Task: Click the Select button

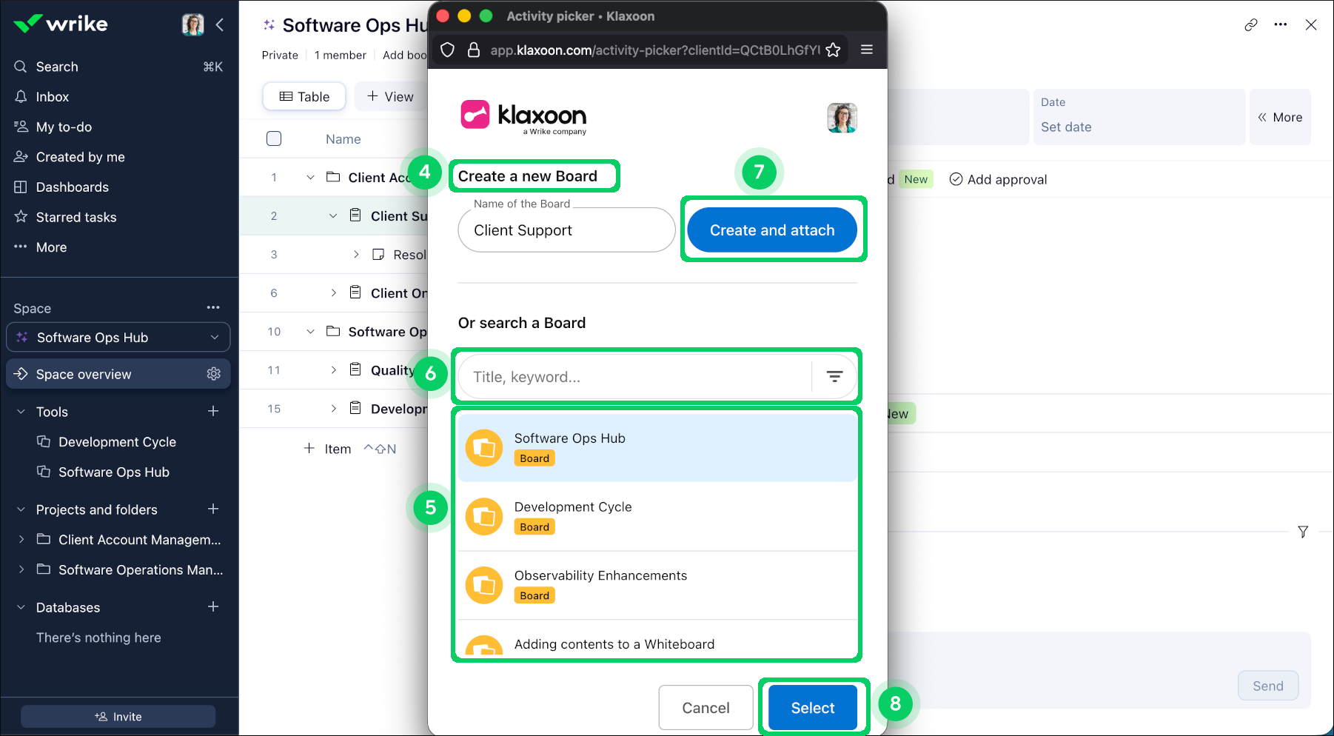Action: [x=813, y=708]
